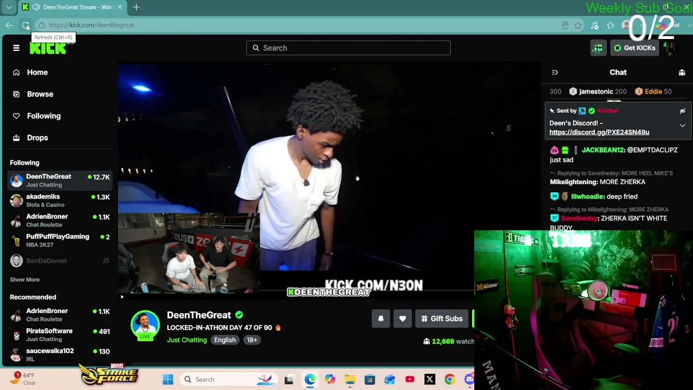
Task: Open DeenTheGreat channel in Following list
Action: coord(59,180)
